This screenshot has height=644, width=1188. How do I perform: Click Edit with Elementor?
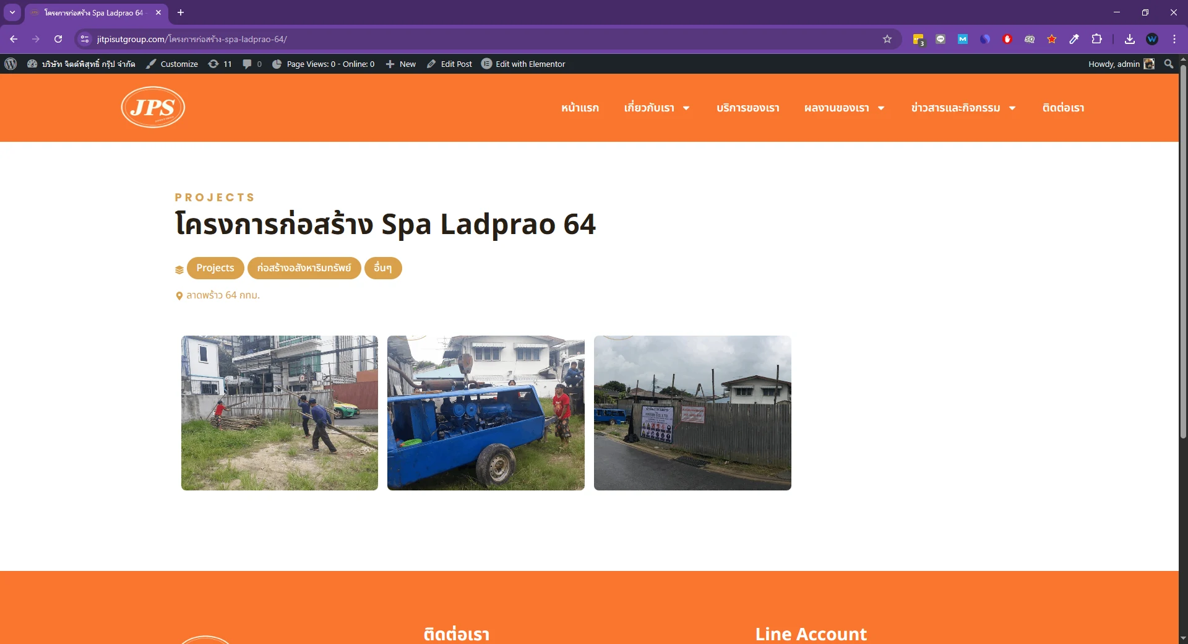click(x=523, y=64)
